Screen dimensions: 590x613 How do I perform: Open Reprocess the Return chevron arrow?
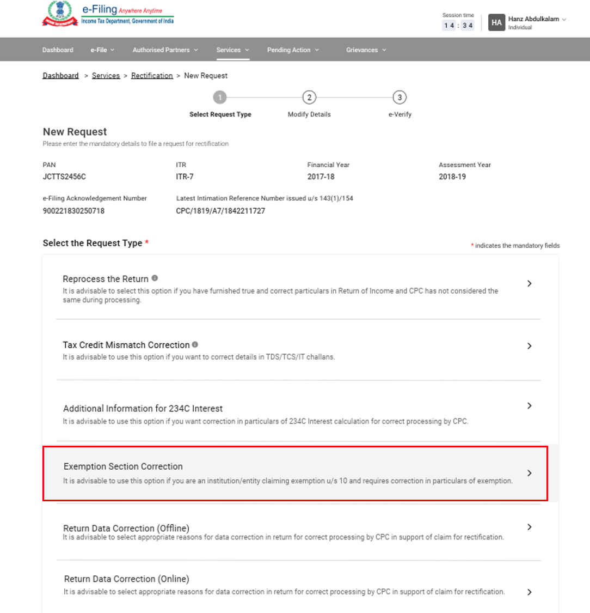pos(529,283)
